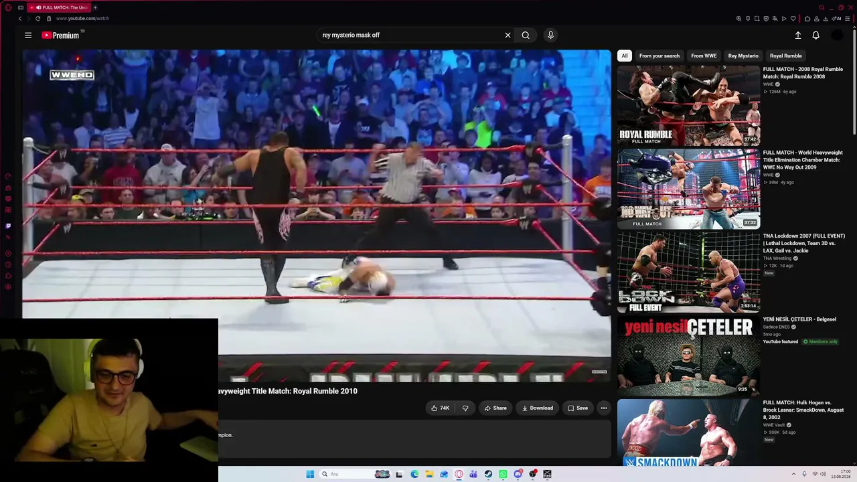Open more actions ellipsis under the video
857x482 pixels.
click(604, 408)
